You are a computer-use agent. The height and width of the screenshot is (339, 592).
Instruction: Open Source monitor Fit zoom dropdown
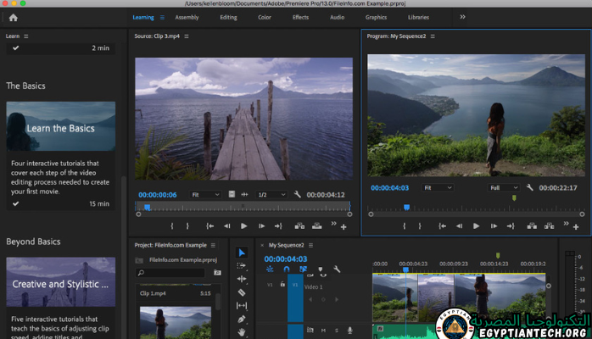(x=205, y=194)
